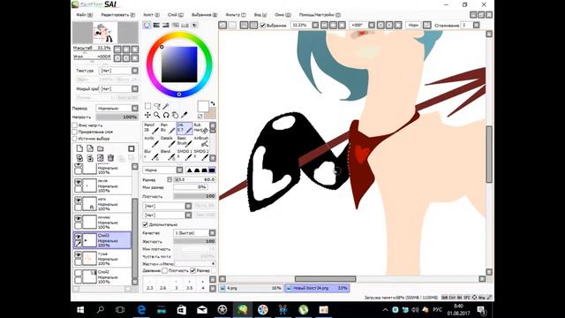
Task: Undo with the toolbar arrow
Action: click(222, 25)
